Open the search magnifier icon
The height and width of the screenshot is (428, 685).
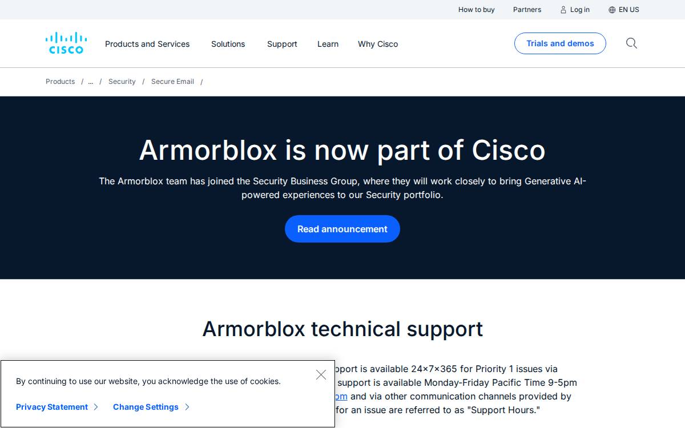pos(631,43)
